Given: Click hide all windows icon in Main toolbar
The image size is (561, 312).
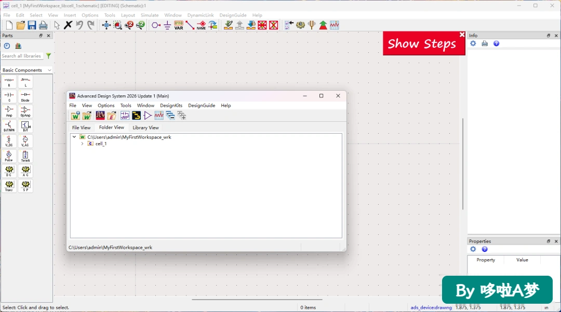Looking at the screenshot, I should click(170, 115).
